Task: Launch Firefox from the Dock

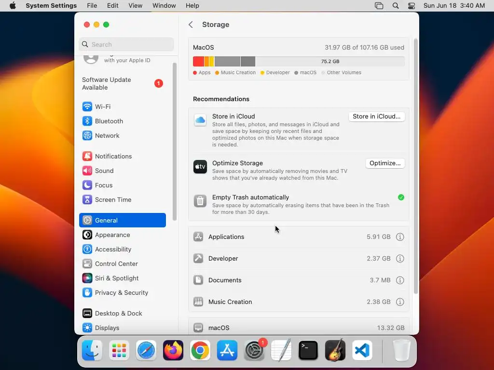Action: 173,350
